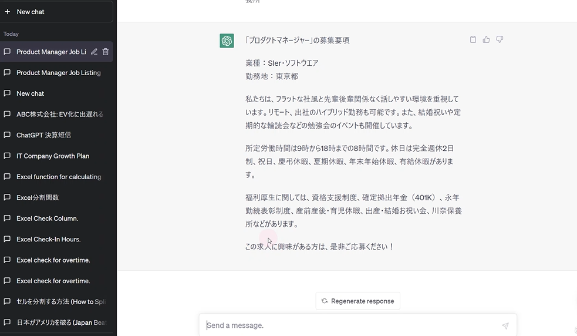Copy response using the clipboard icon
577x336 pixels.
click(473, 39)
